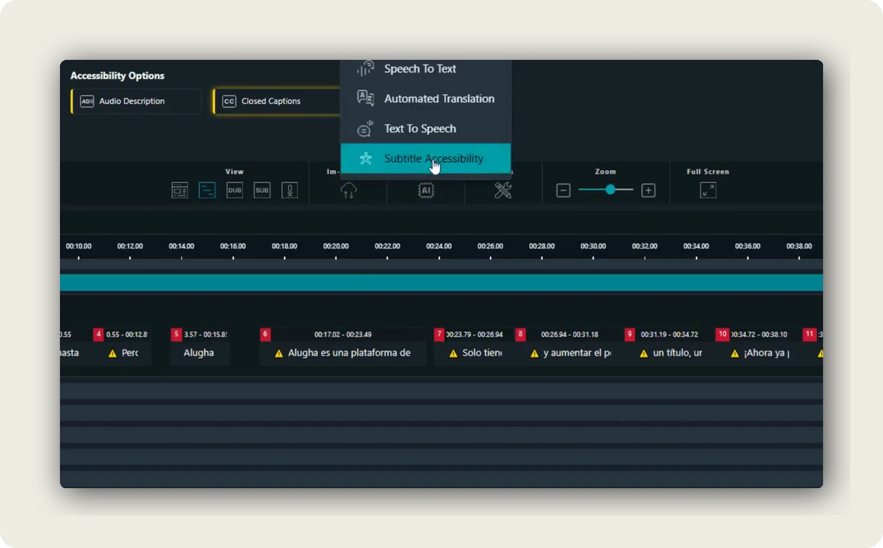Open the Import/Export cloud icon
The width and height of the screenshot is (883, 548).
(x=348, y=190)
